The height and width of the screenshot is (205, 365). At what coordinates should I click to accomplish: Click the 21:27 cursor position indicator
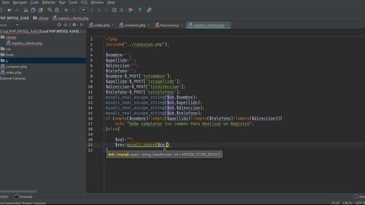(x=335, y=203)
